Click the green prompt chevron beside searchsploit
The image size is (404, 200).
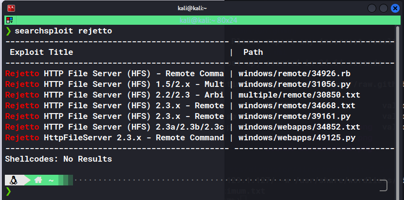pyautogui.click(x=8, y=31)
